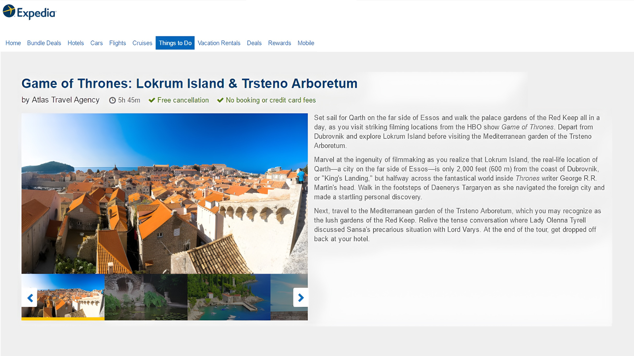Image resolution: width=634 pixels, height=356 pixels.
Task: Click the Expedia logo
Action: click(30, 12)
